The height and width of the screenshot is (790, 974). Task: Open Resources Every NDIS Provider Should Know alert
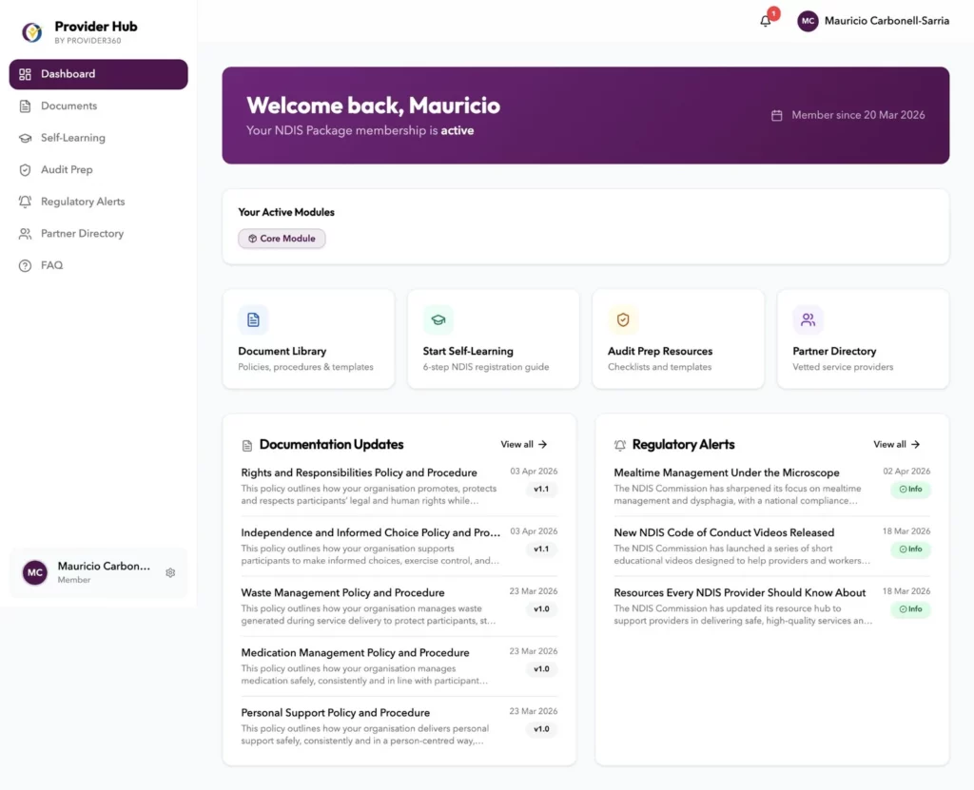tap(739, 593)
